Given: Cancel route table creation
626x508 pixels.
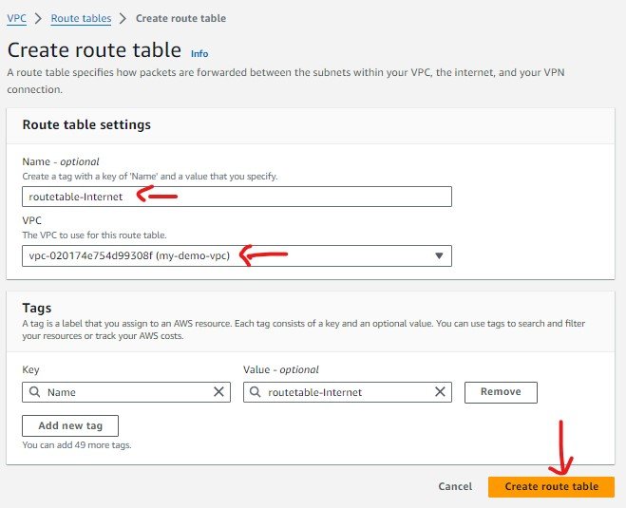Looking at the screenshot, I should (455, 486).
